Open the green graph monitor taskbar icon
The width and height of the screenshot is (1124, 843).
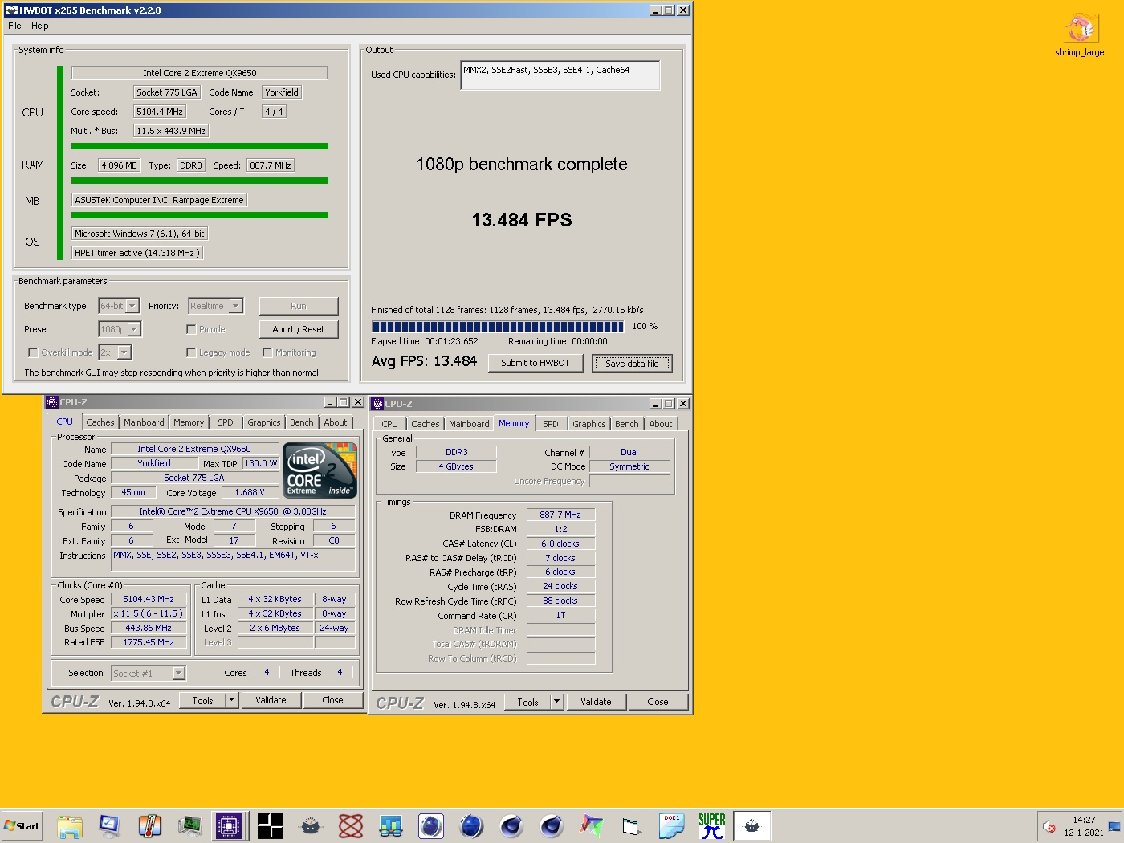click(x=189, y=826)
